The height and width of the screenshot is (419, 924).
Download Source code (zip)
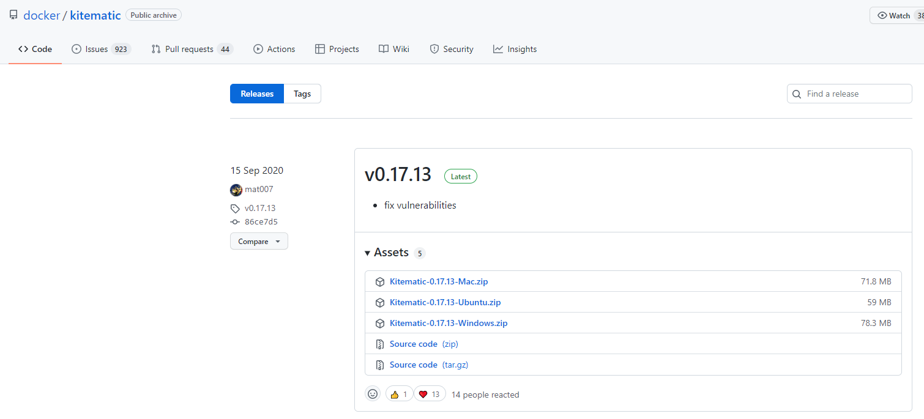click(424, 344)
